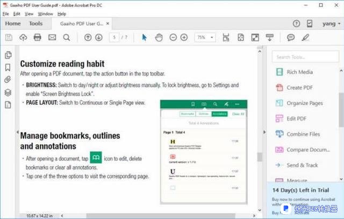This screenshot has height=219, width=344.
Task: Activate the Hand pan tool
Action: pyautogui.click(x=159, y=38)
